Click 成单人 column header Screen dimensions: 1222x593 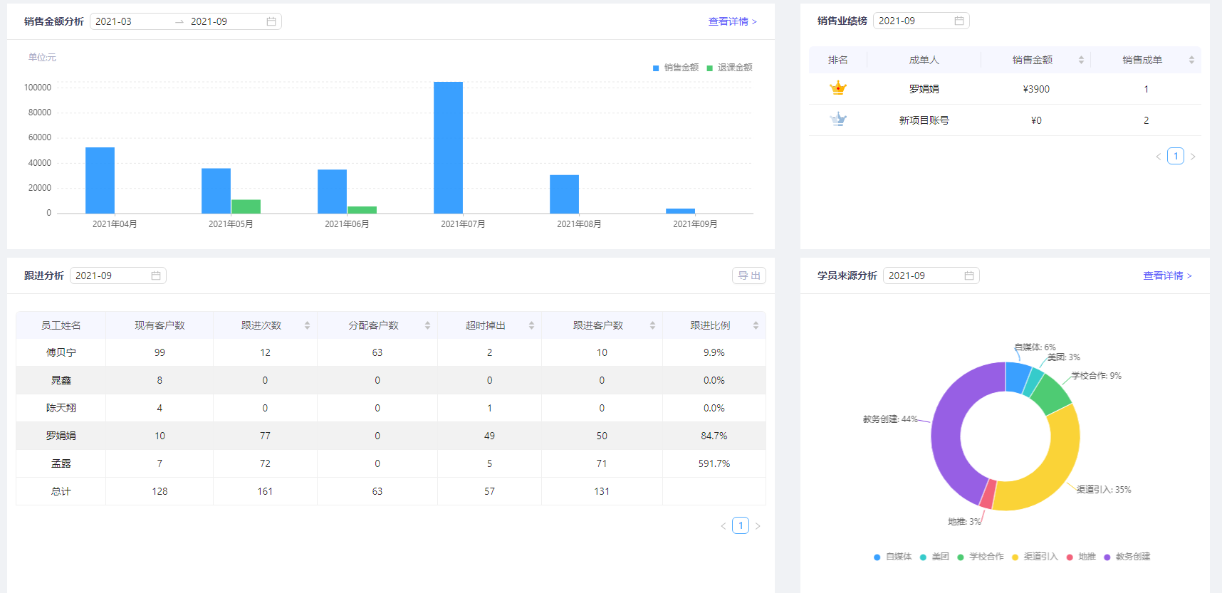(924, 60)
